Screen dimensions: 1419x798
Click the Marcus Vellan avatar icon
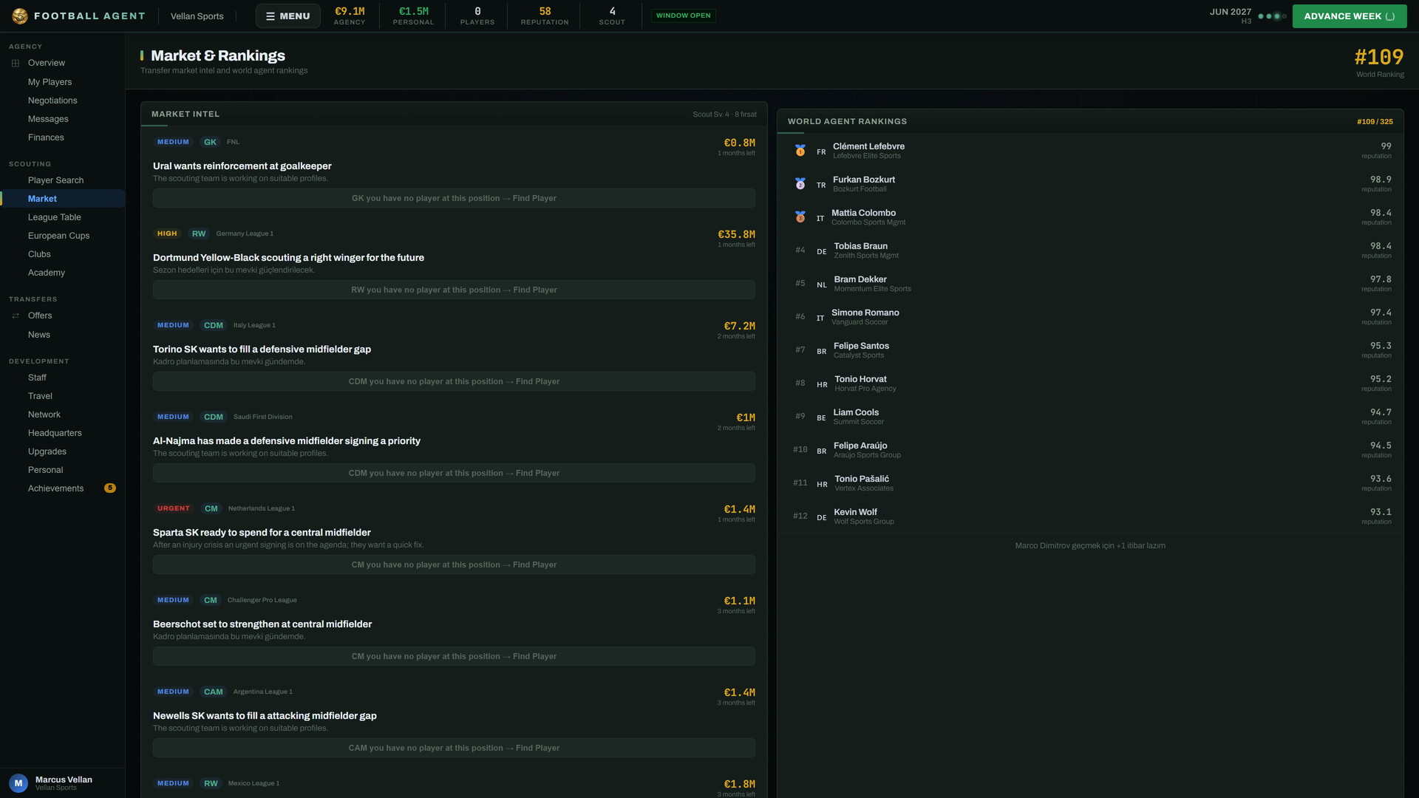(x=18, y=783)
